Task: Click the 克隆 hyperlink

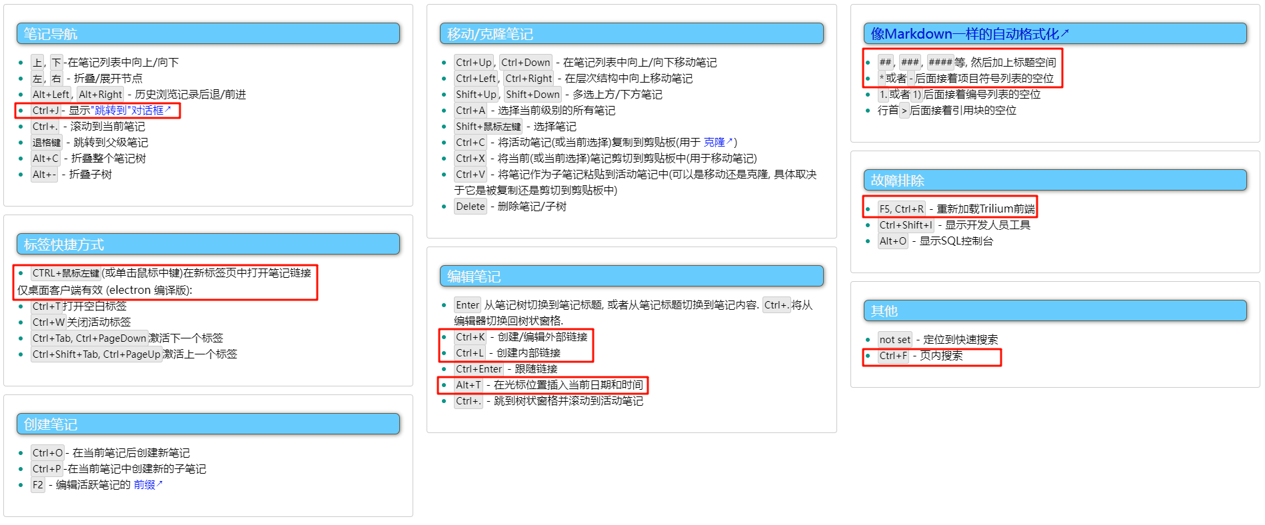Action: tap(716, 143)
